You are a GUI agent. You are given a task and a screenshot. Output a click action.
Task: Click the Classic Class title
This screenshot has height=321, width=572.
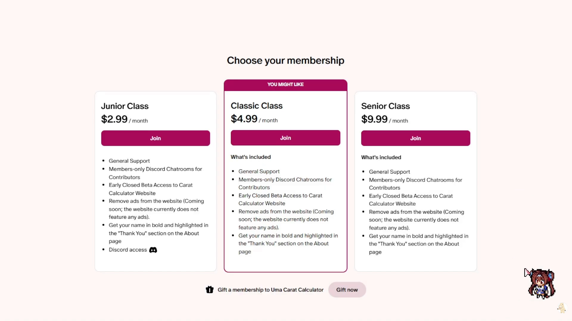tap(257, 106)
